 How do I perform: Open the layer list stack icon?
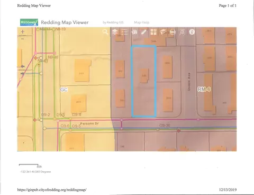(115, 32)
